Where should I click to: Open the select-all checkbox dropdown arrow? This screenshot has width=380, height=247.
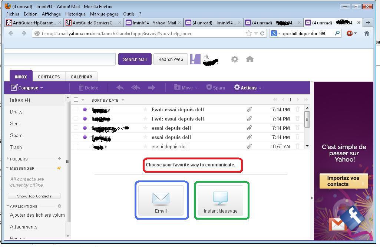83,100
